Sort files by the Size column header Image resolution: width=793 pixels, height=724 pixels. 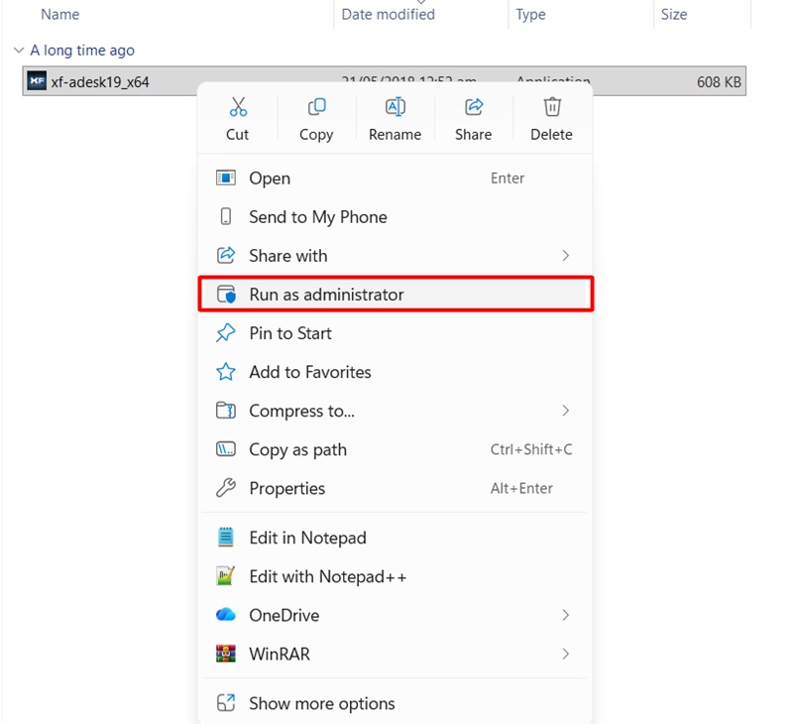point(674,14)
